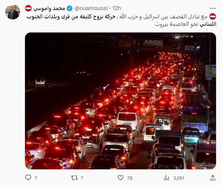Click the display name محمد واموسي
Viewport: 222px width, 185px height.
pos(49,9)
